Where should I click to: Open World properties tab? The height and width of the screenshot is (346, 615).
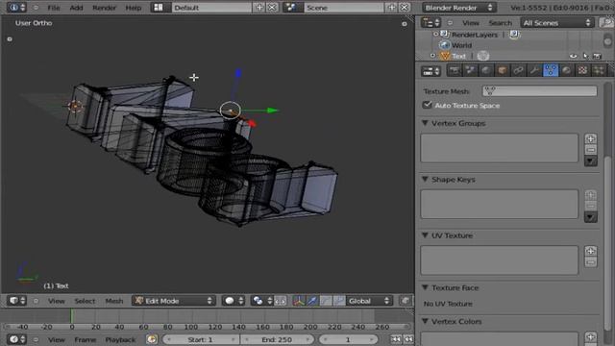[x=486, y=70]
